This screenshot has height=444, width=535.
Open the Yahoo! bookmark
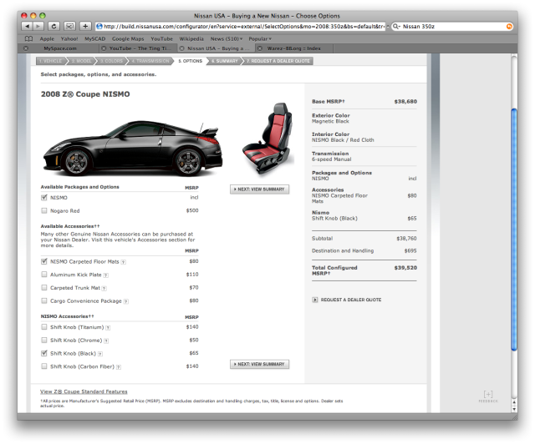pyautogui.click(x=69, y=39)
